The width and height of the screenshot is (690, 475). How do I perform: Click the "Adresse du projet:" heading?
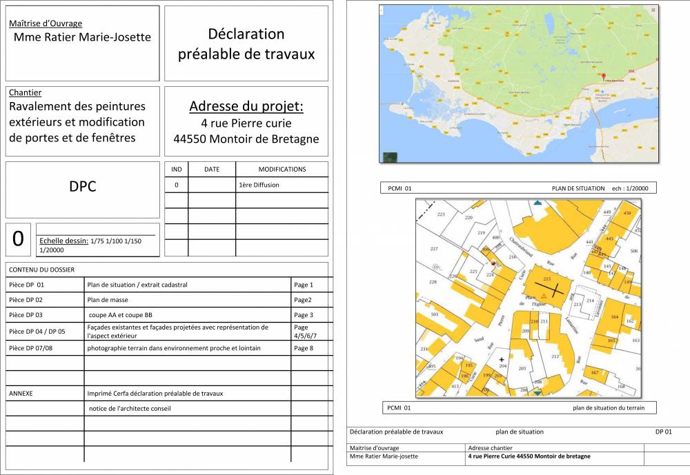point(246,106)
